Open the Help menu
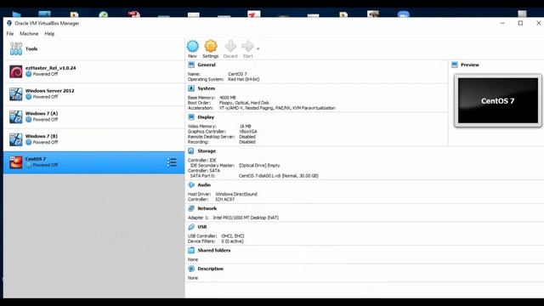544x306 pixels. [49, 34]
